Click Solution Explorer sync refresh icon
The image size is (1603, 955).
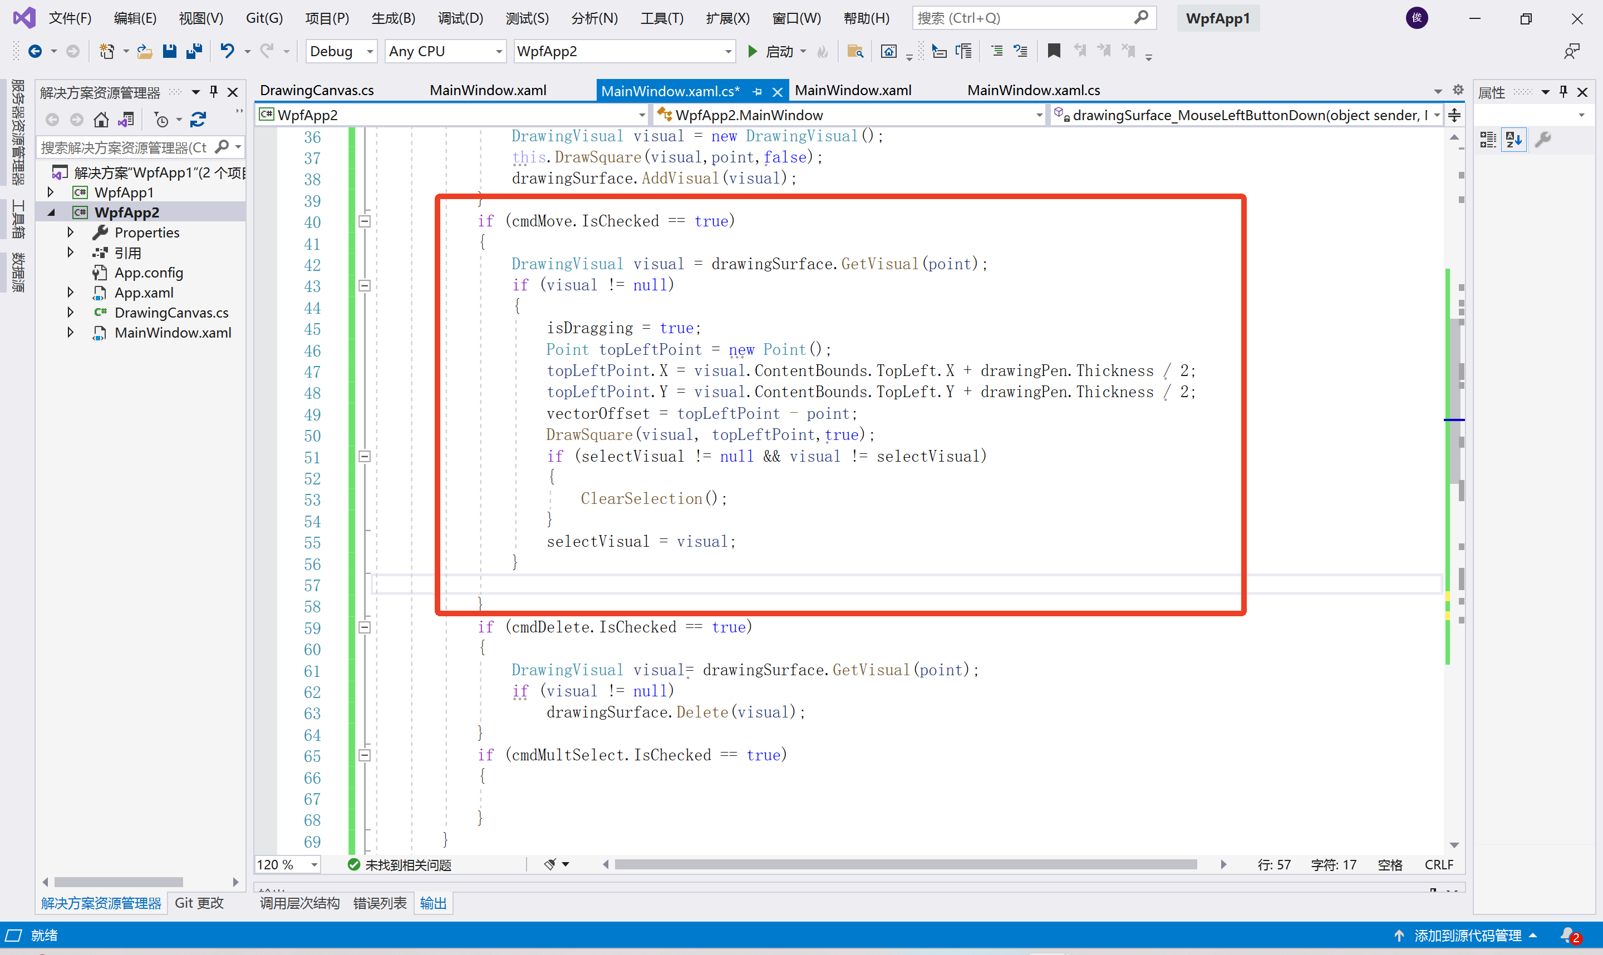click(x=198, y=120)
